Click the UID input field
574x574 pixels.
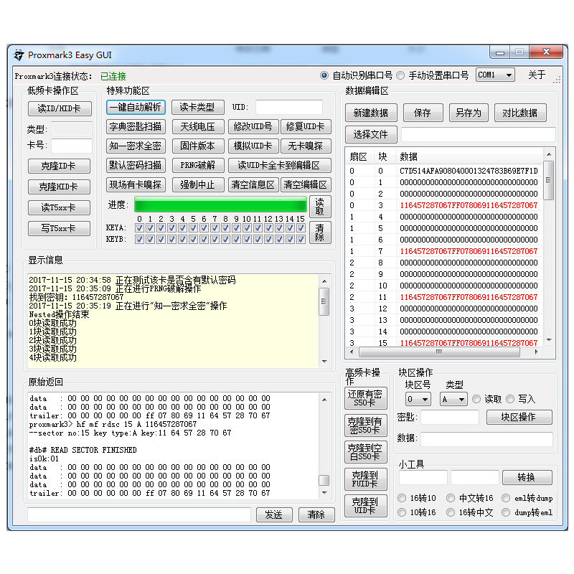289,107
